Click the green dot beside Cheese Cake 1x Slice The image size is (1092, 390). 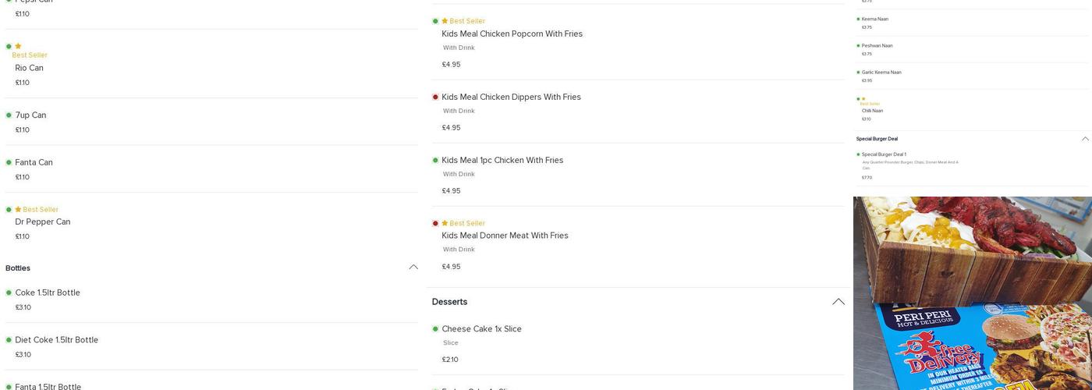point(435,329)
